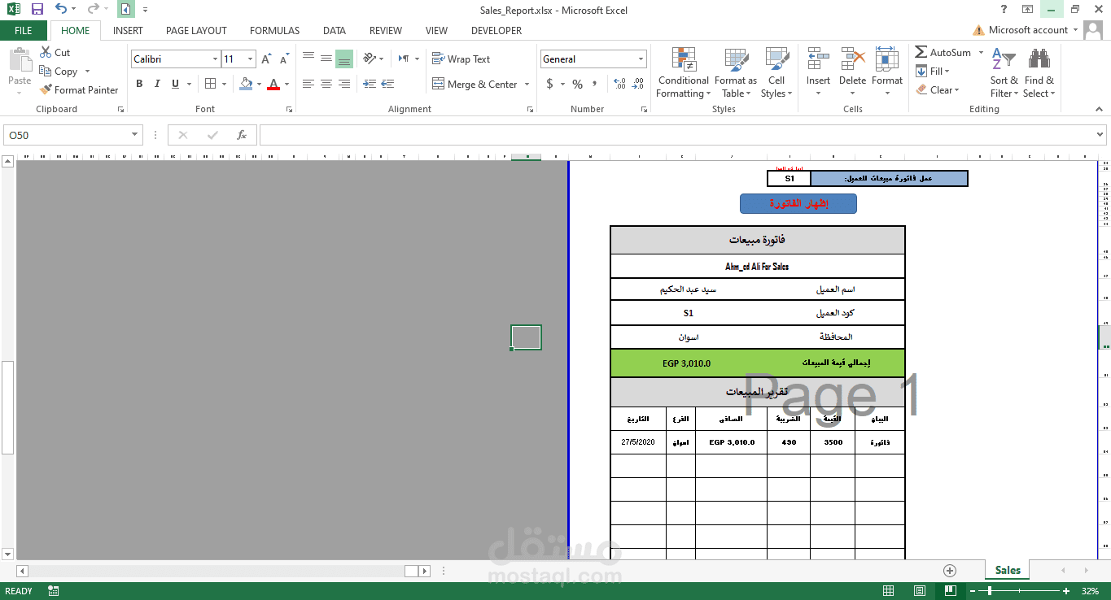Viewport: 1111px width, 600px height.
Task: Switch to PAGE LAYOUT tab
Action: [x=196, y=30]
